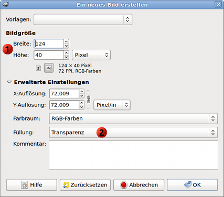Decrease X-Auflösung with the down arrow
Viewport: 224px width, 197px height.
click(x=82, y=96)
